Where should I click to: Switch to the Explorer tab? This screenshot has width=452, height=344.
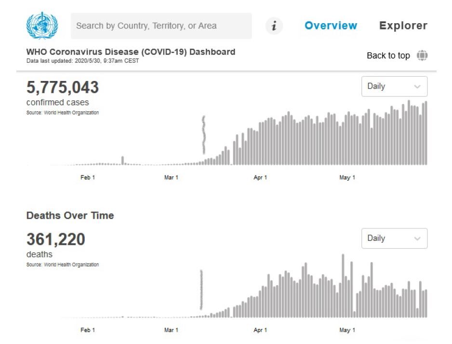tap(403, 26)
